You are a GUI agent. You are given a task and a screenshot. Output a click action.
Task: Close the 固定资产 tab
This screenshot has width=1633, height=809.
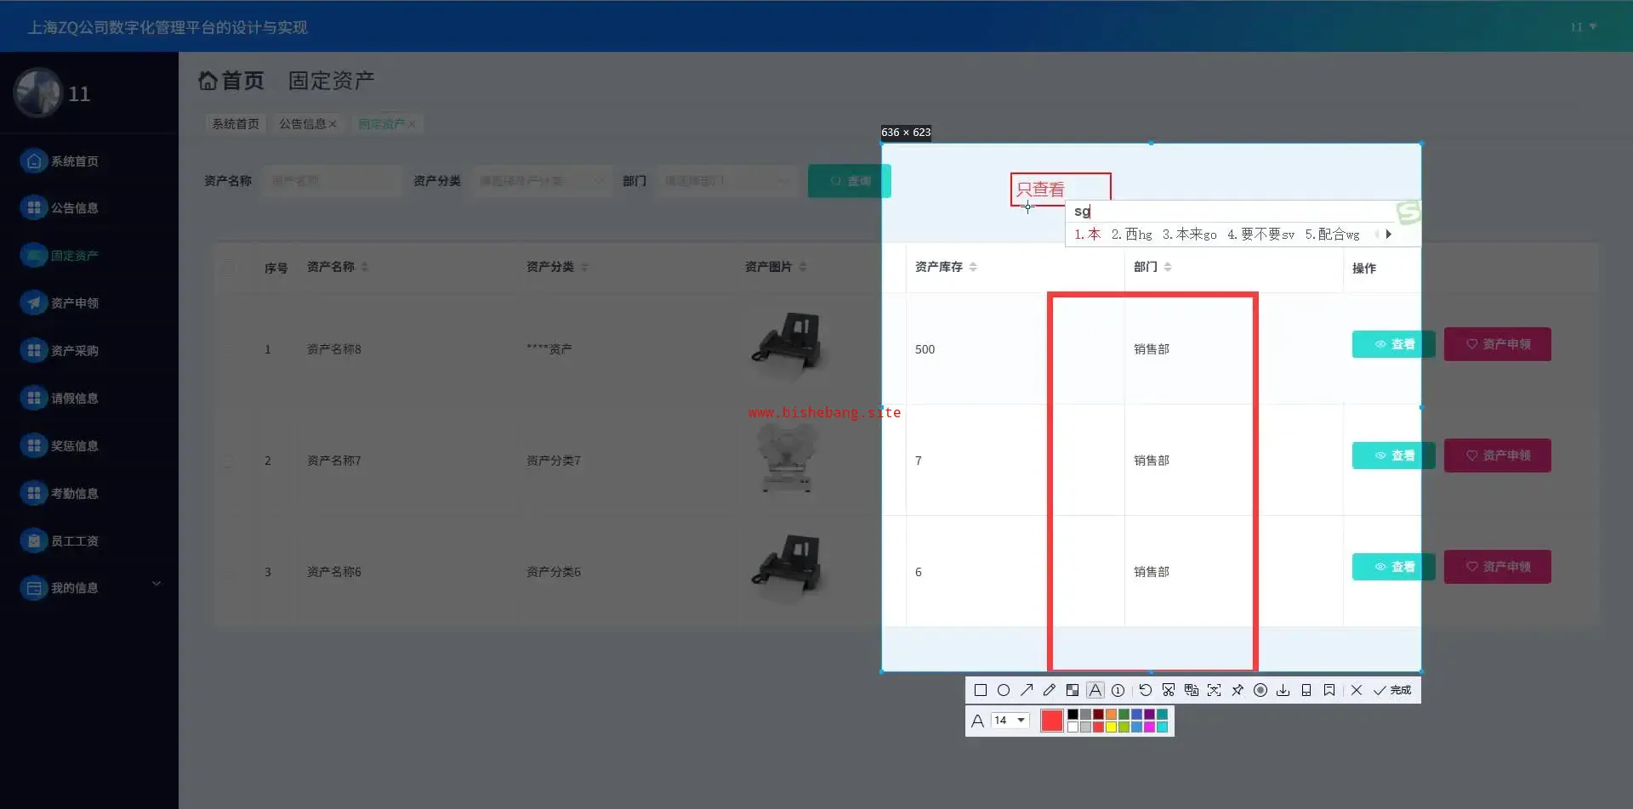click(x=412, y=124)
